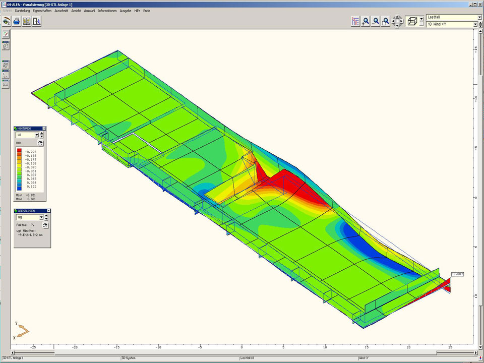Screen dimensions: 484x363
Task: Click the eye view icon in toolbar
Action: tap(7, 21)
